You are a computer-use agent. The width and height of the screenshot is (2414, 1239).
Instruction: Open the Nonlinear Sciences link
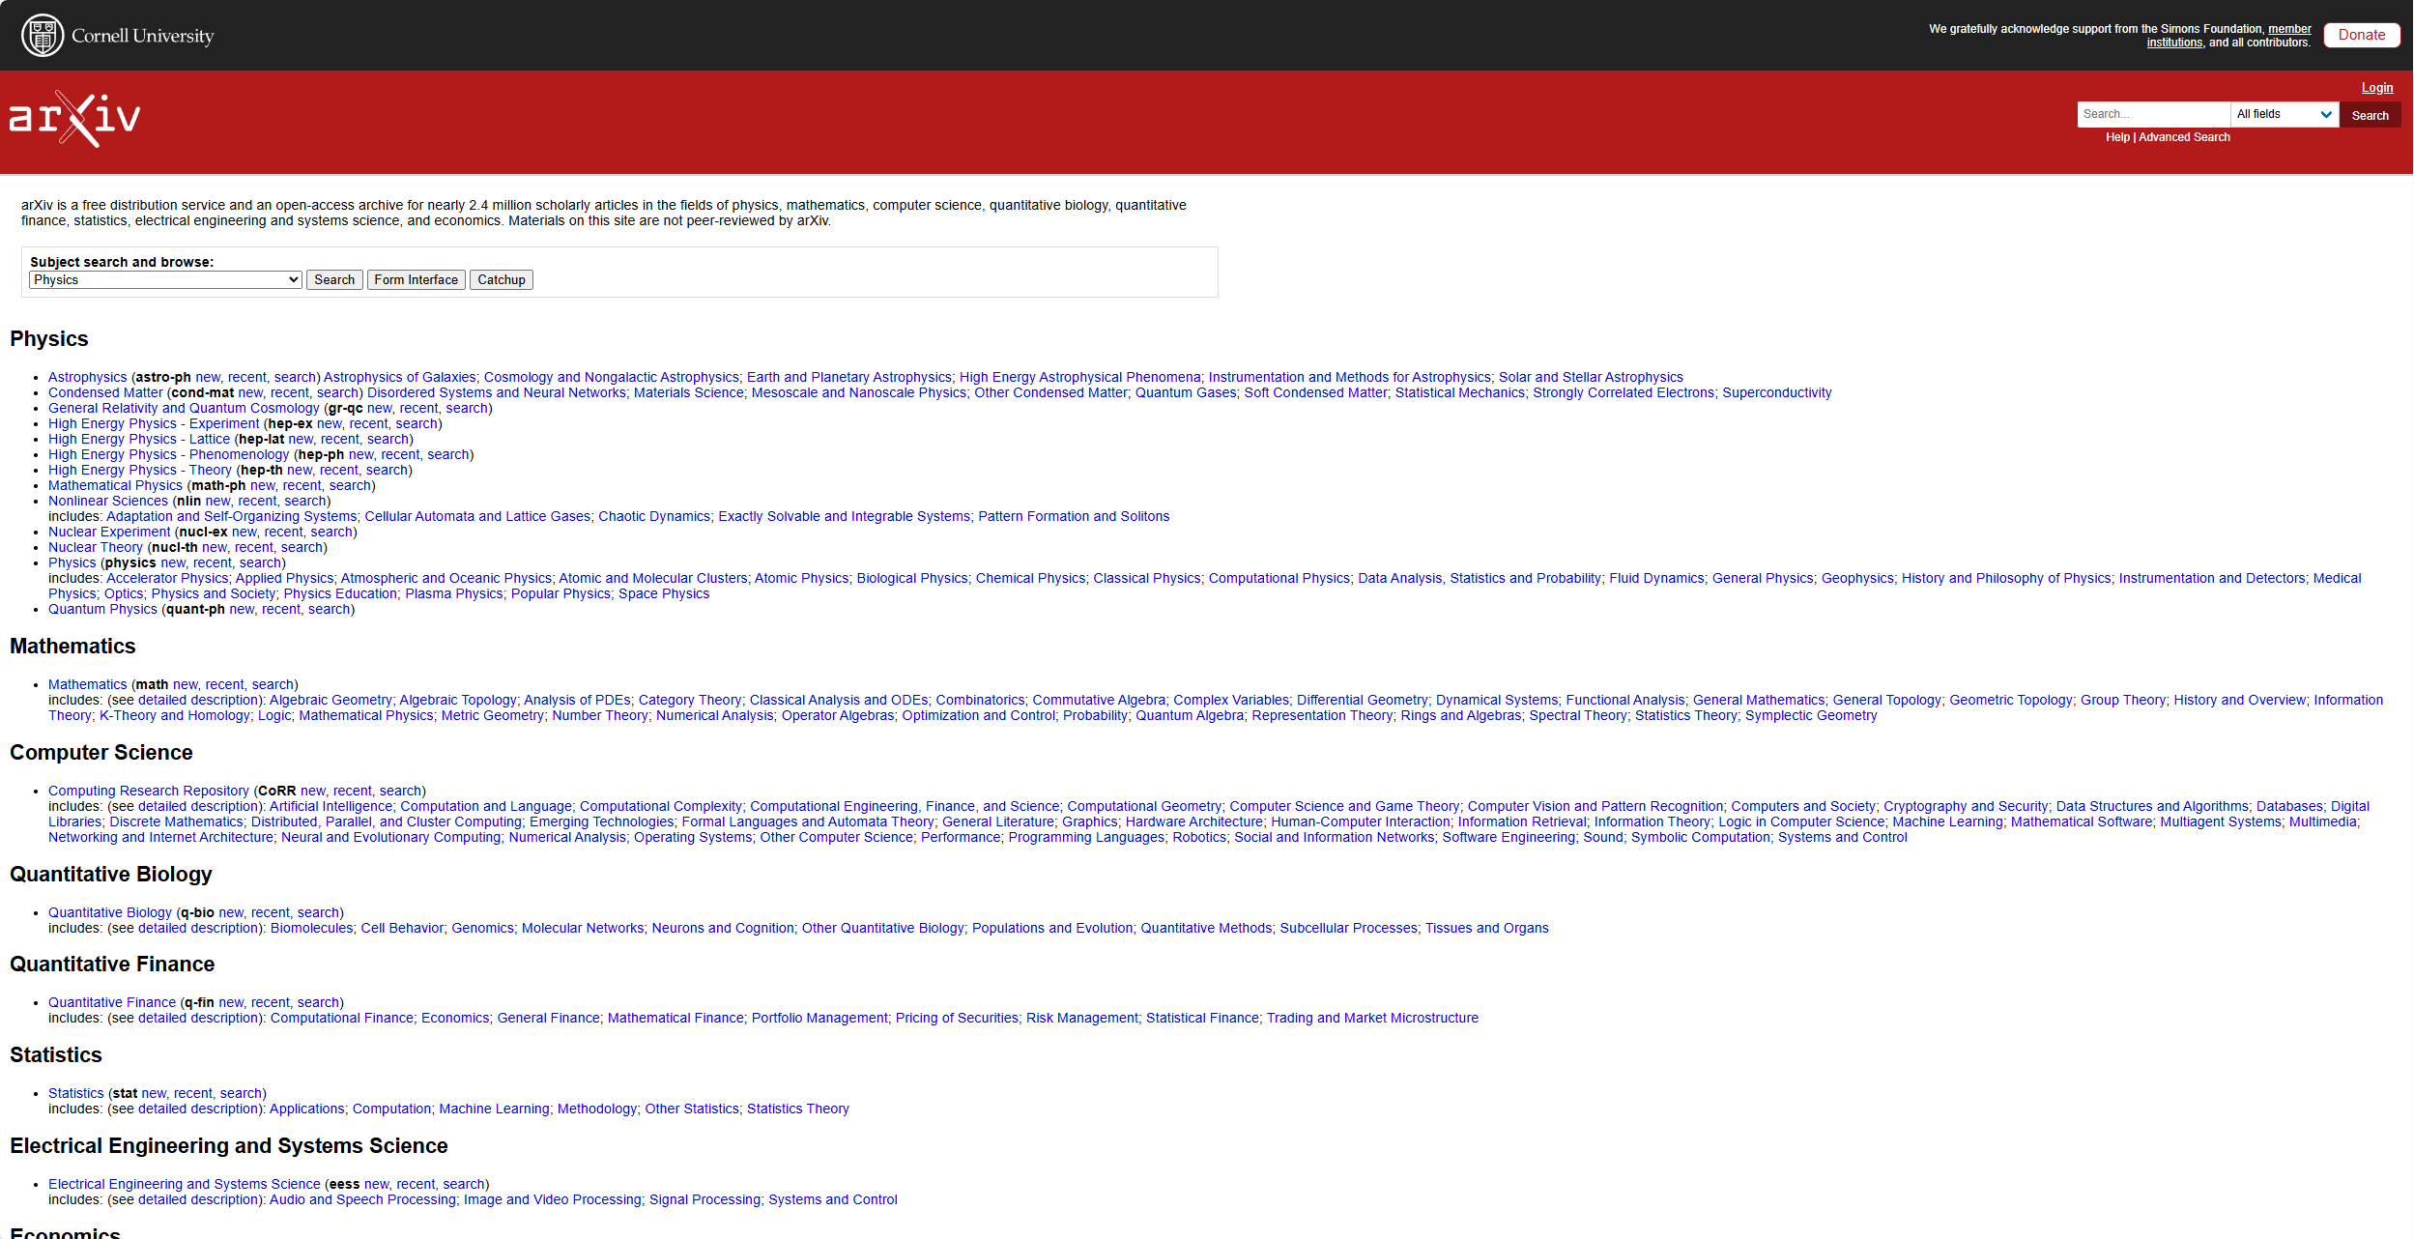pos(108,502)
